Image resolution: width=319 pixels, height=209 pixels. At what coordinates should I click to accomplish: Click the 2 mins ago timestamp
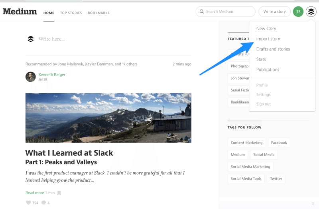[x=182, y=64]
